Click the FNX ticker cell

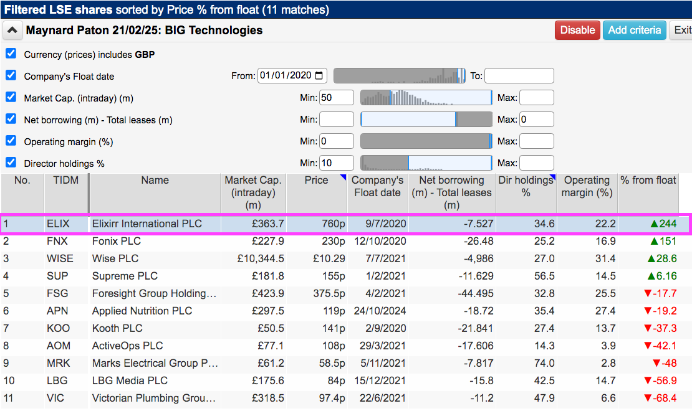[x=57, y=241]
